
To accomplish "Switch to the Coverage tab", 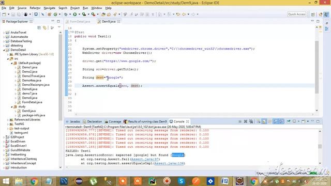I will click(113, 122).
